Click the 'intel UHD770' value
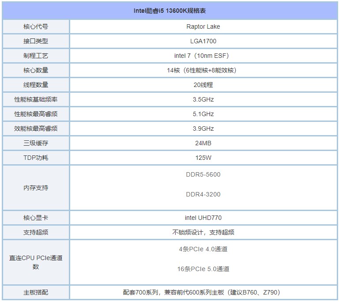 pyautogui.click(x=203, y=218)
